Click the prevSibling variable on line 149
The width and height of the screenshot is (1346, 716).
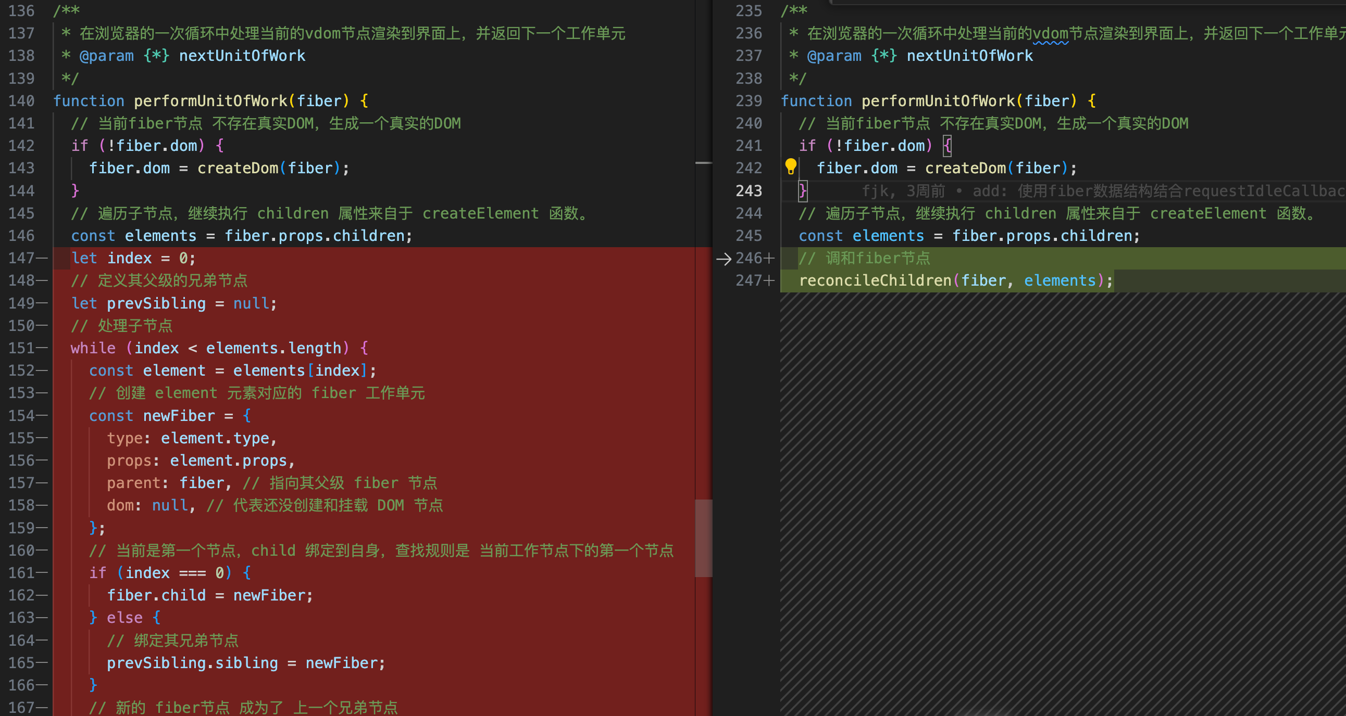(x=156, y=303)
